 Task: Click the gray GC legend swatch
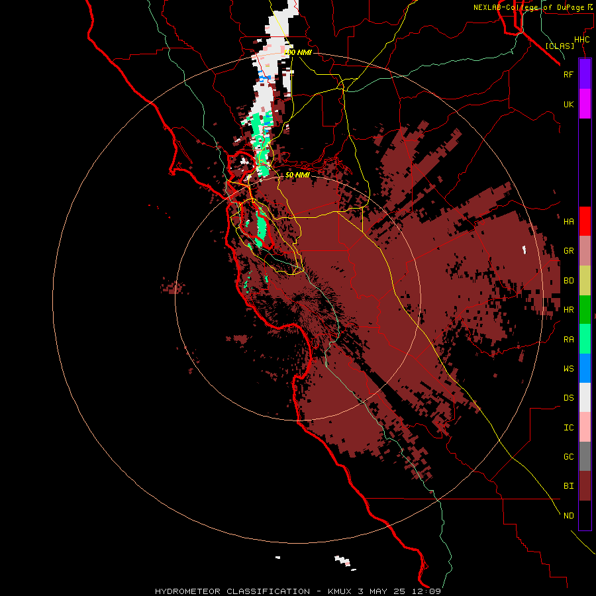coord(585,456)
